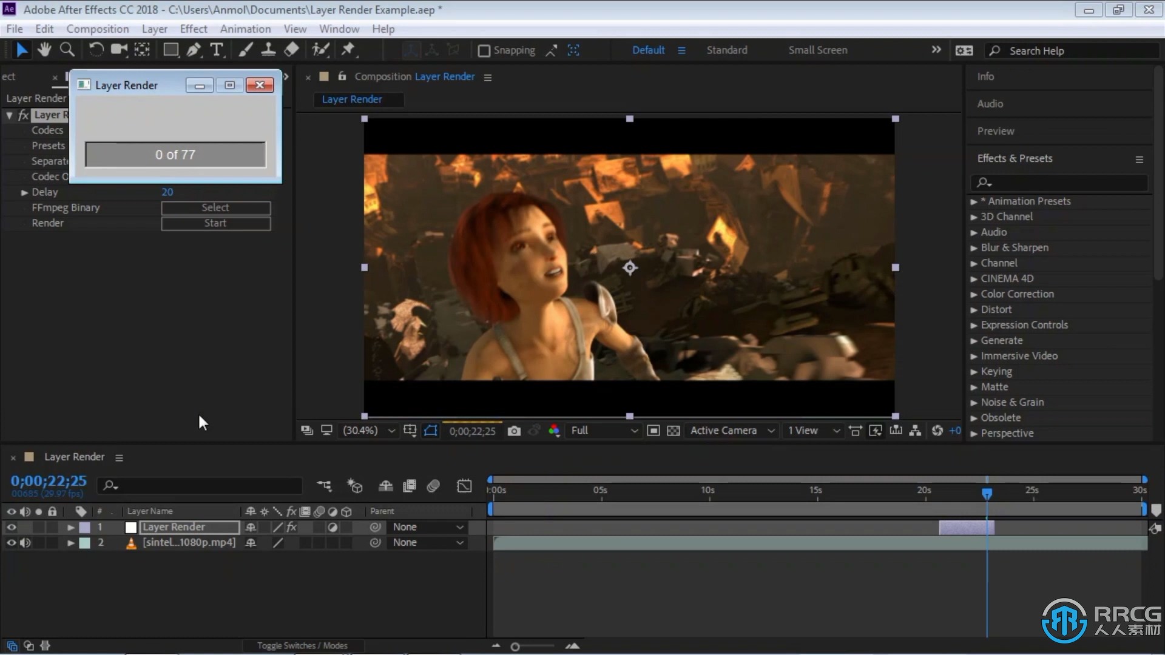Open the Preview panel
Image resolution: width=1165 pixels, height=655 pixels.
pos(995,131)
